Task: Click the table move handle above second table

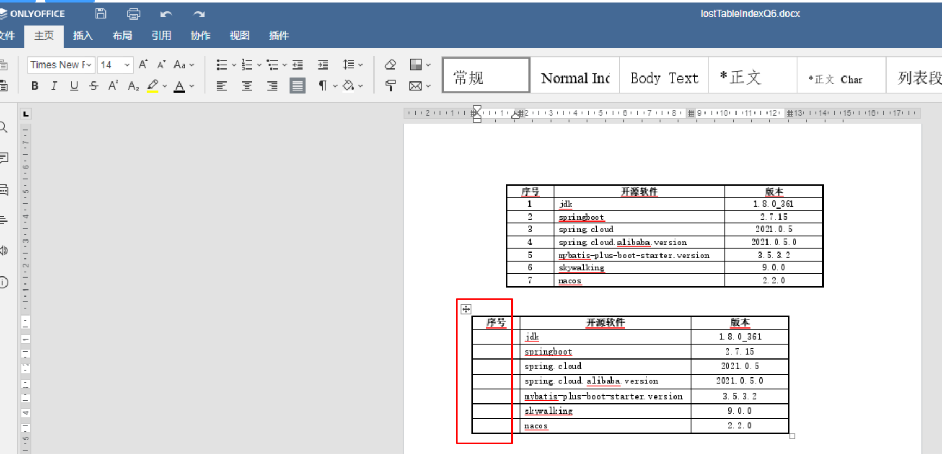Action: coord(466,309)
